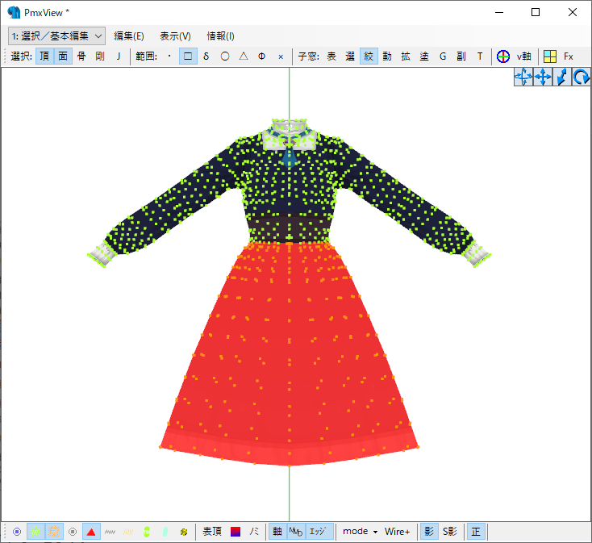592x543 pixels.
Task: Click the × range clear icon
Action: (281, 56)
